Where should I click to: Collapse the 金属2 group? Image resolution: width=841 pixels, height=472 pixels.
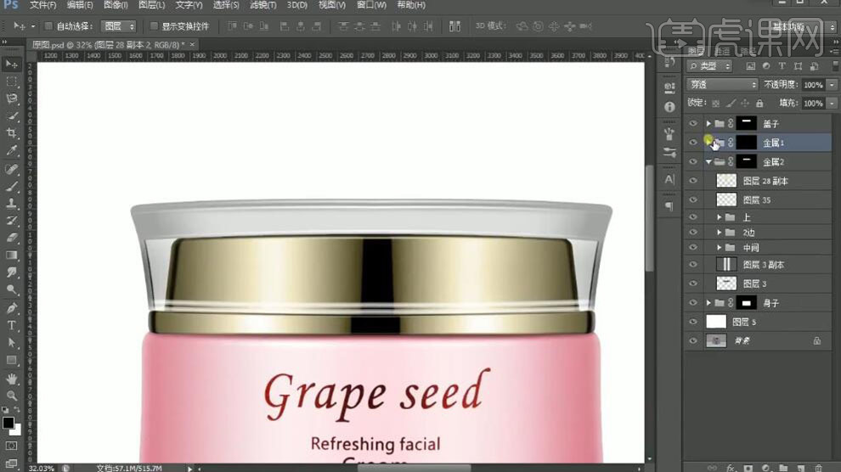(x=708, y=162)
